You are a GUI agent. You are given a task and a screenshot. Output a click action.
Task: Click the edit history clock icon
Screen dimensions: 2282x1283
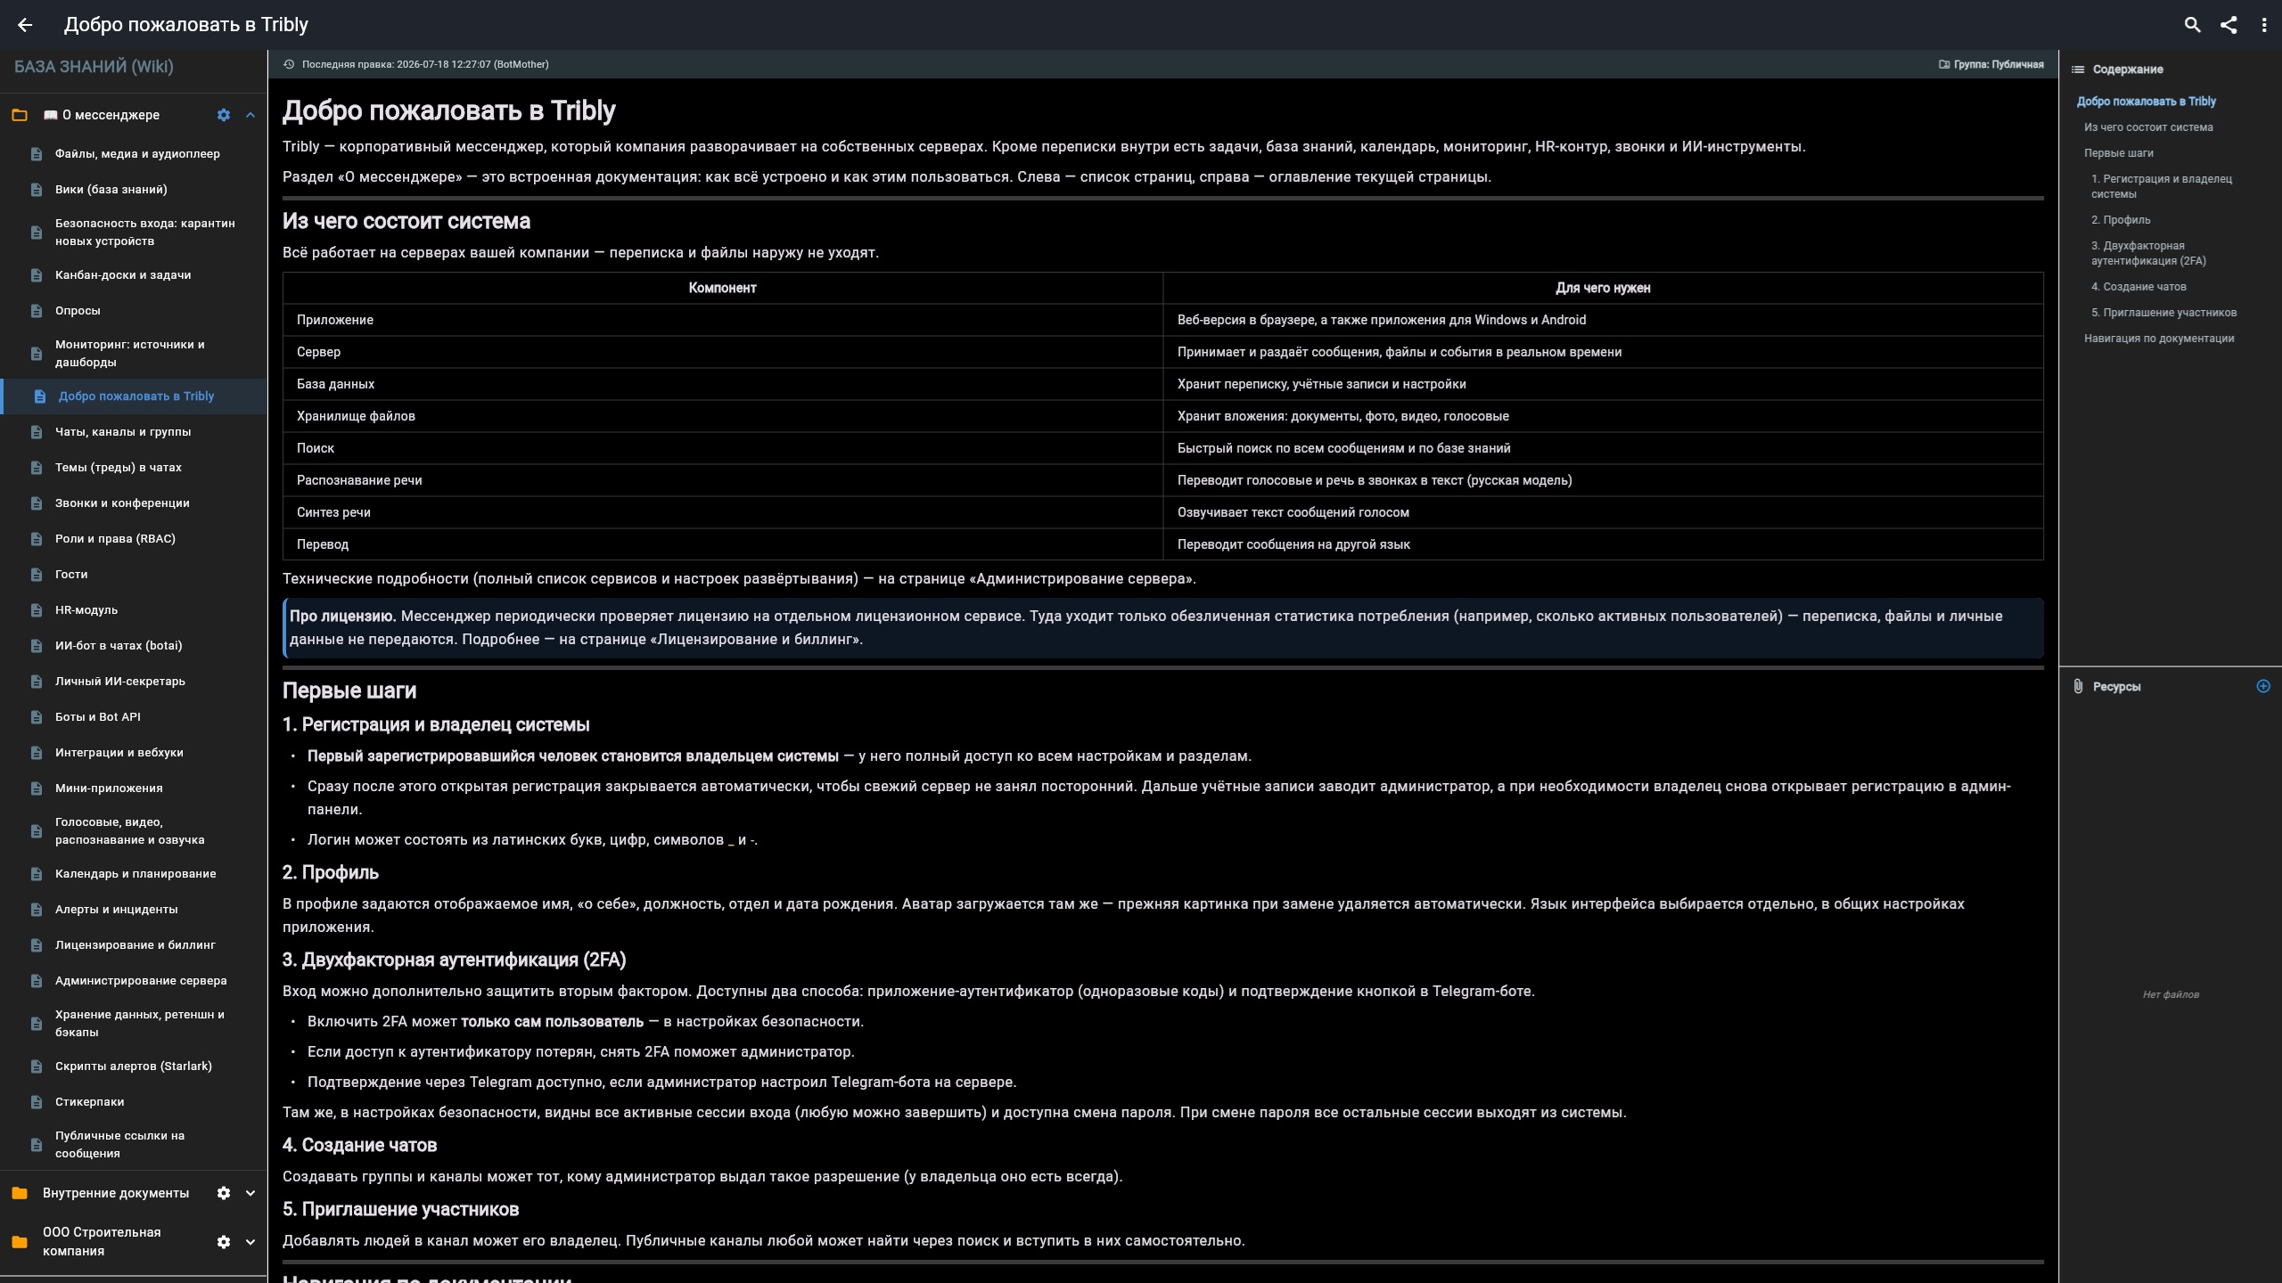[289, 64]
